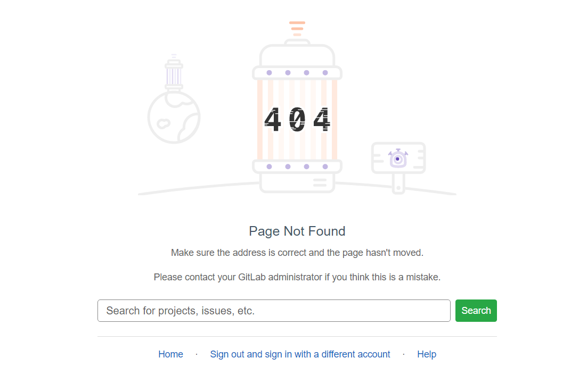Click the horizontal divider line below search bar
The height and width of the screenshot is (383, 579).
tap(297, 336)
